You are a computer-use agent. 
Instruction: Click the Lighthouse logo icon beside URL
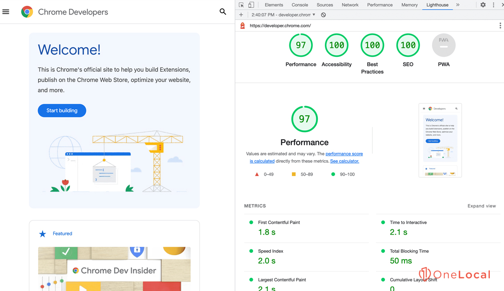[243, 26]
